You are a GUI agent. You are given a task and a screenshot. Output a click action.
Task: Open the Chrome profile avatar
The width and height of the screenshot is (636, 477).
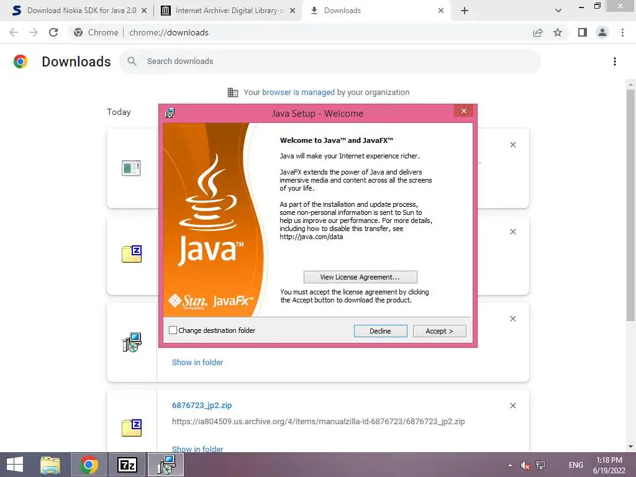[x=602, y=32]
